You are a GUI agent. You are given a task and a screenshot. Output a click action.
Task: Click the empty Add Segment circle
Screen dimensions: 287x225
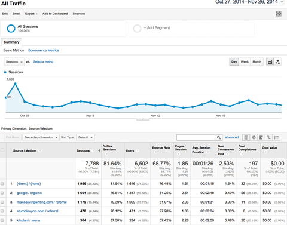coord(137,29)
